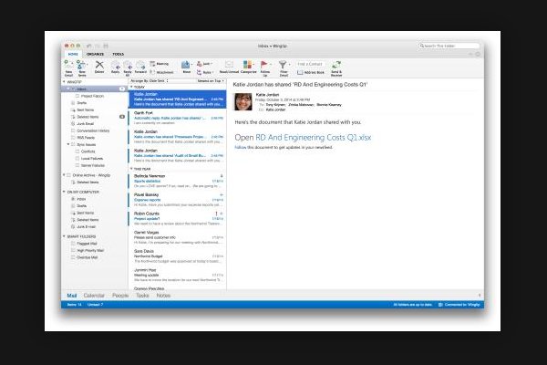Collapse the Smart Folders section
This screenshot has height=365, width=547.
pyautogui.click(x=64, y=236)
